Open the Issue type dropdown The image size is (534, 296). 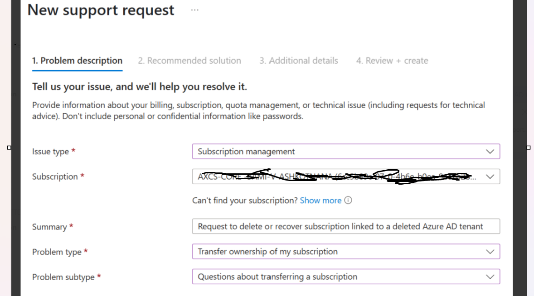346,151
